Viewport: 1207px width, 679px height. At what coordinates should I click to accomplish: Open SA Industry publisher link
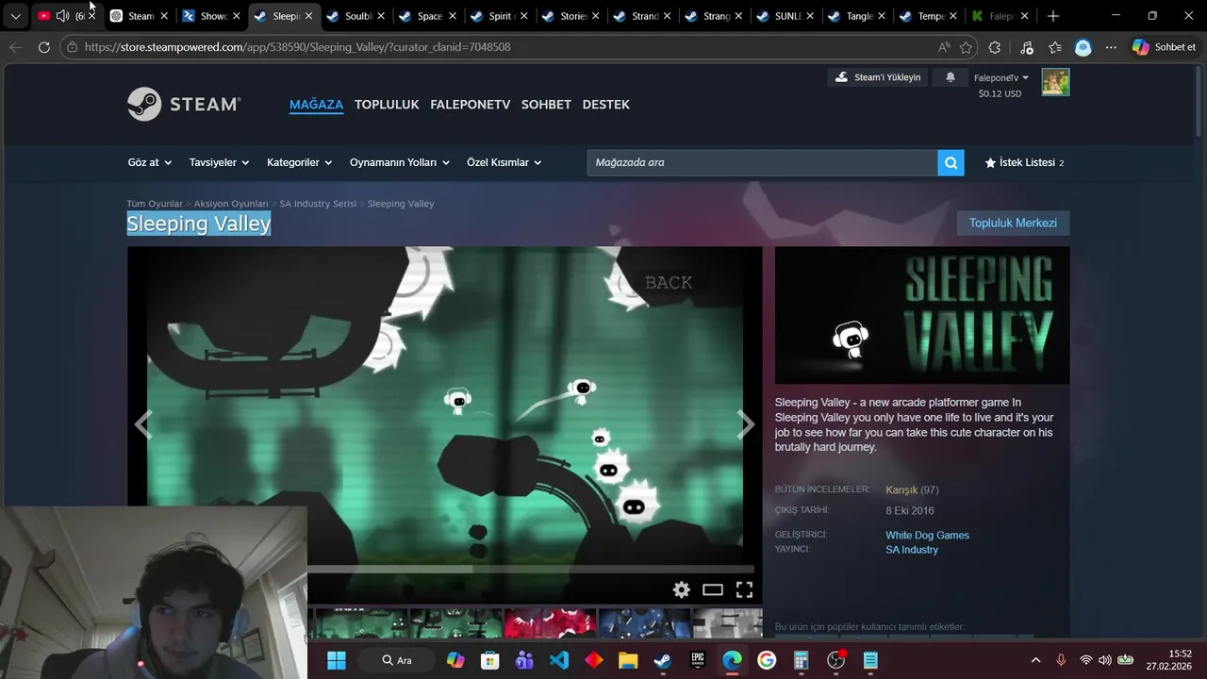coord(912,550)
